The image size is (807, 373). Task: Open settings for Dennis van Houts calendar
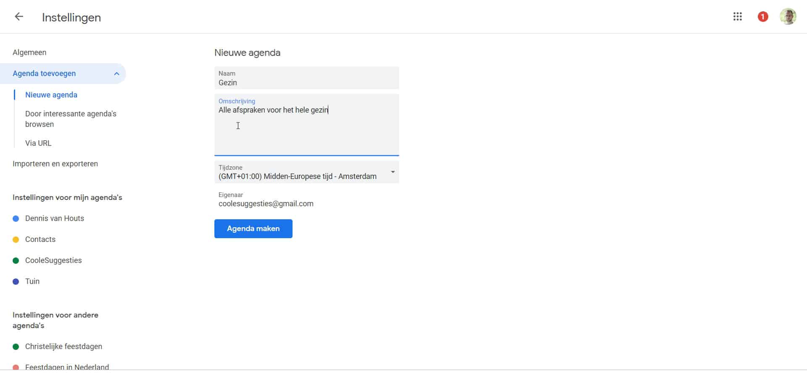55,218
